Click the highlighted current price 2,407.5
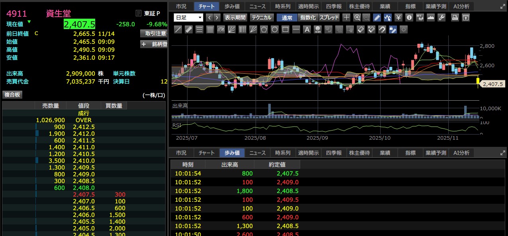The height and width of the screenshot is (236, 508). pyautogui.click(x=80, y=24)
